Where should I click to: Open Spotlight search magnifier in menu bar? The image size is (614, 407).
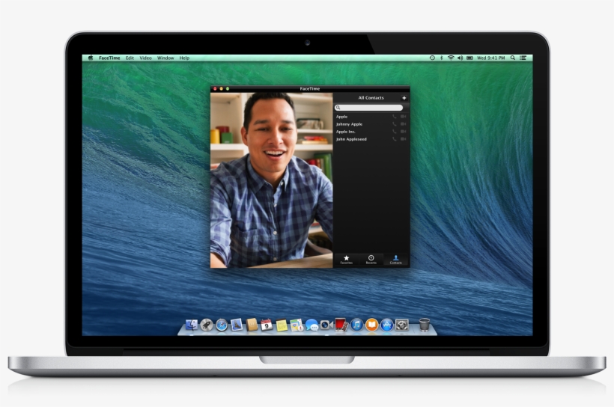point(513,58)
